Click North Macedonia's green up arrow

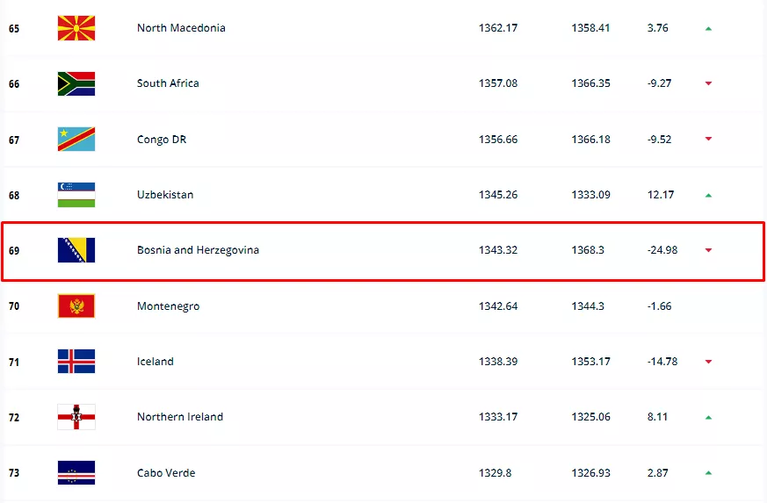point(708,28)
